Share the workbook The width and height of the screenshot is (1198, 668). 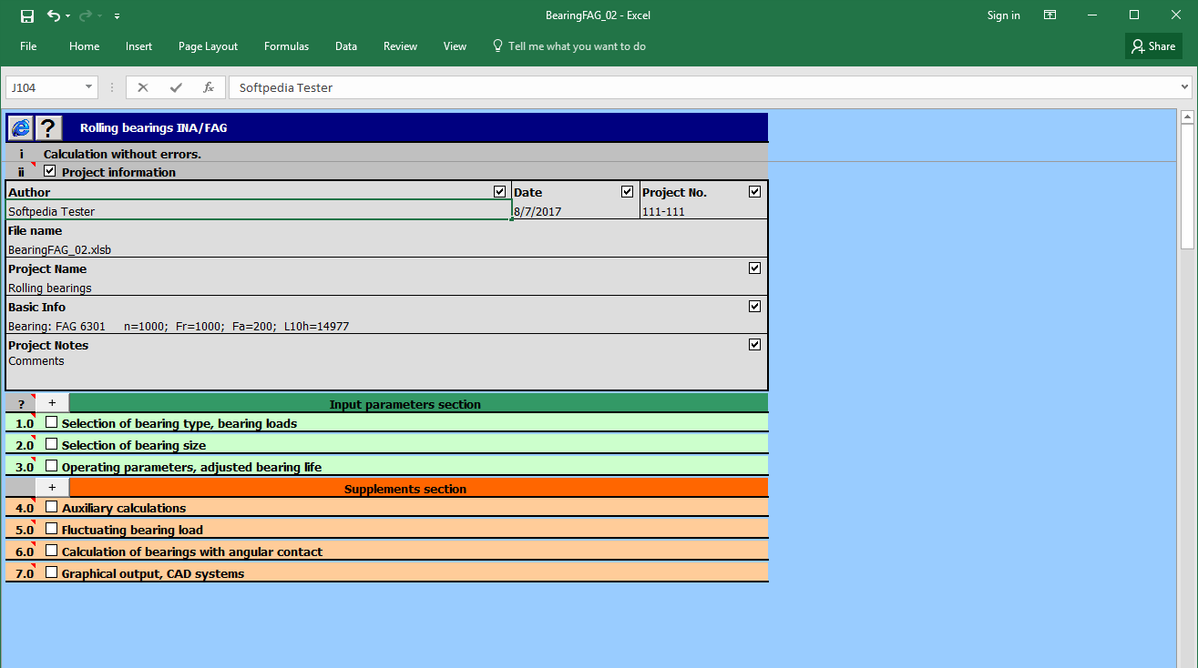tap(1153, 46)
